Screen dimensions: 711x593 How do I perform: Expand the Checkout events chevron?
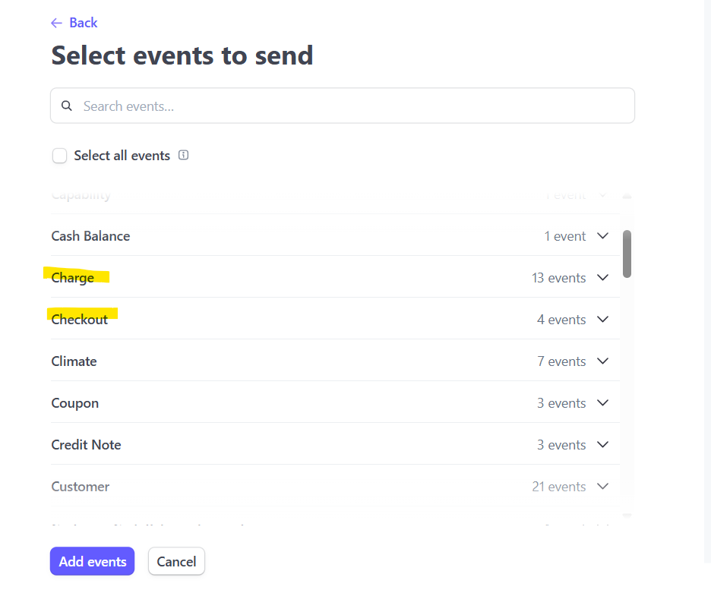click(x=602, y=319)
